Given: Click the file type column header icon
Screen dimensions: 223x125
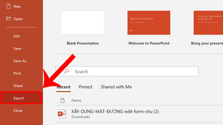Looking at the screenshot, I should pyautogui.click(x=62, y=100).
